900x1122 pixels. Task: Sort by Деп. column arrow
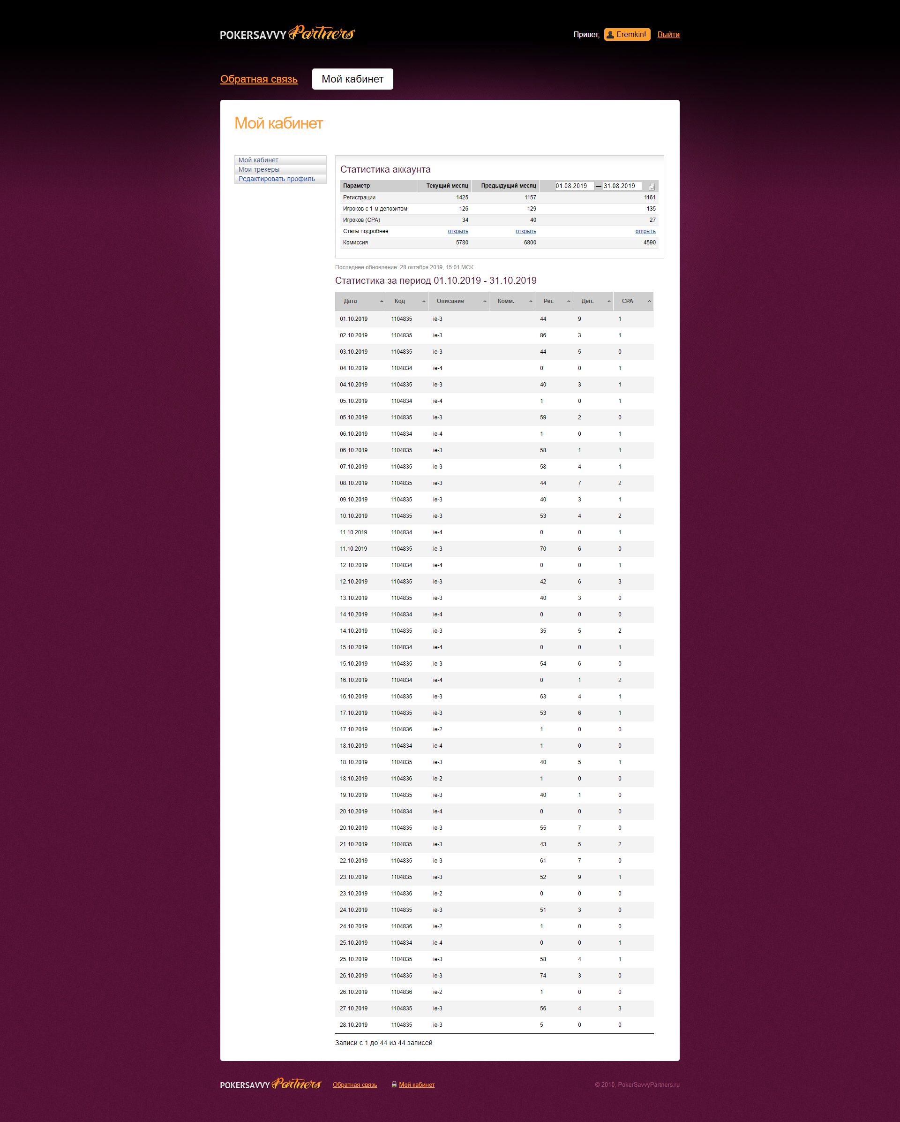pos(609,301)
